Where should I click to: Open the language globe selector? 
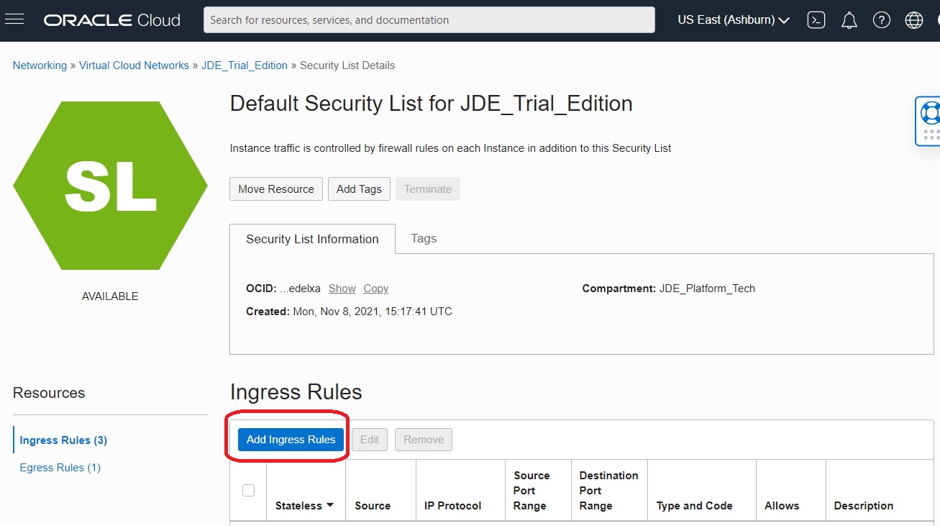[x=913, y=19]
